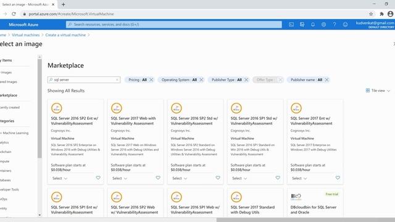Open the Feedback smiley icon

click(x=345, y=25)
